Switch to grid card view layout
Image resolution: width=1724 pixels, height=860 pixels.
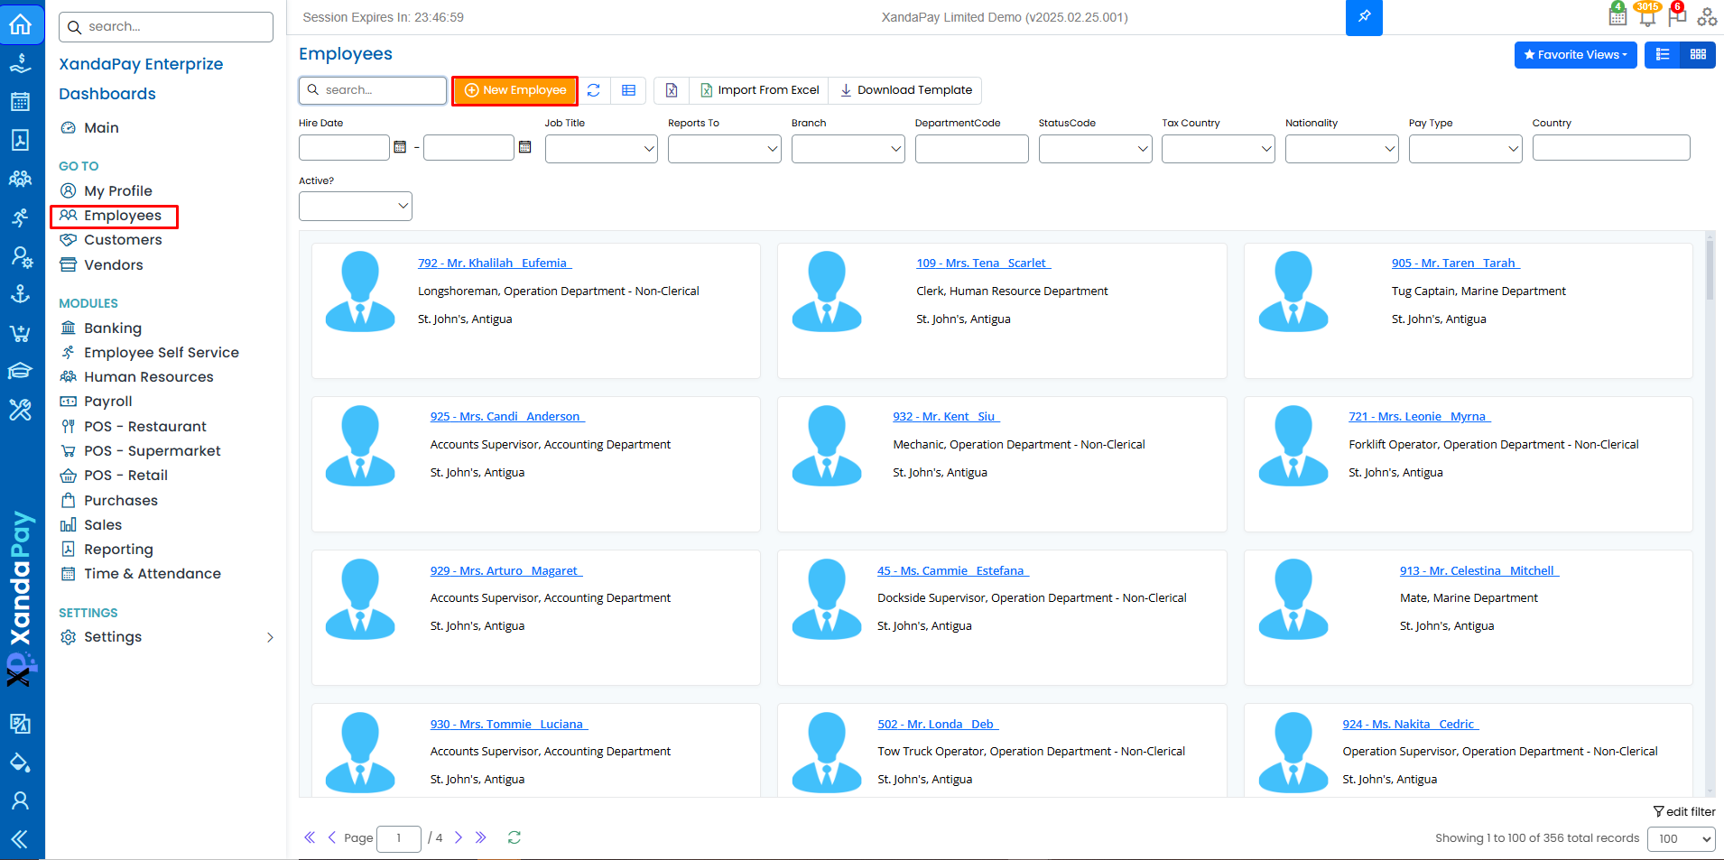(x=1698, y=55)
